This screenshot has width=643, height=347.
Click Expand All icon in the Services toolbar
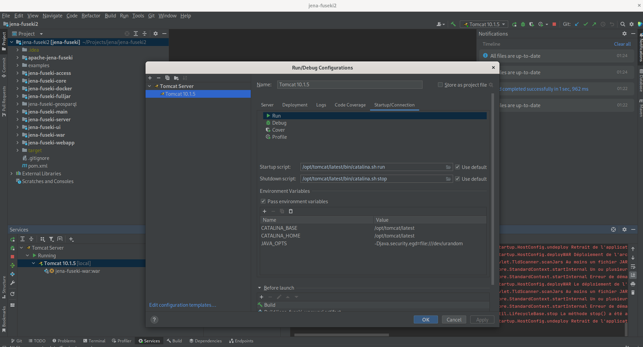[x=23, y=240]
